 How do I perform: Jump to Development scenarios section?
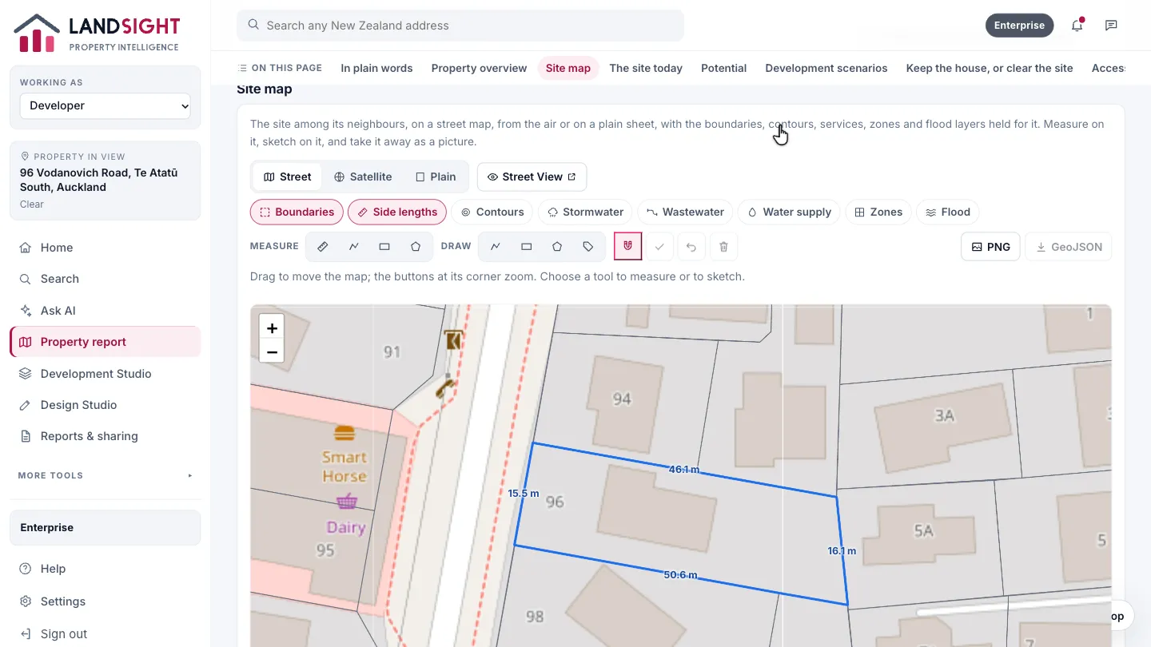point(826,68)
